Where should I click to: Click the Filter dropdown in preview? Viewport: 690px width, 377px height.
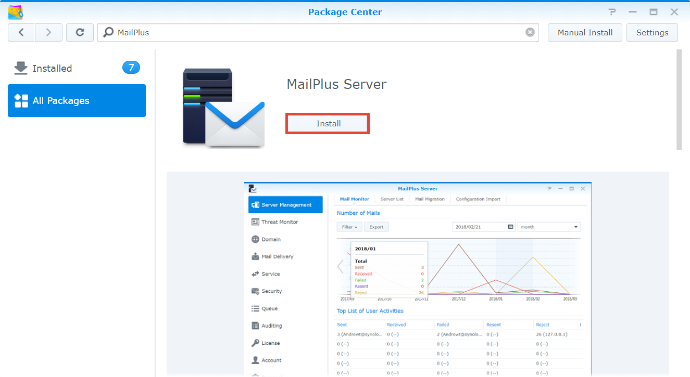349,227
